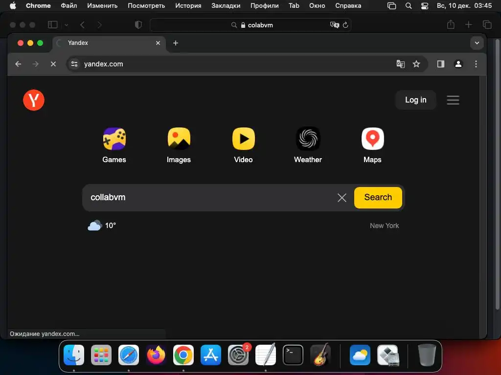The width and height of the screenshot is (501, 375).
Task: Open Control Center in menu bar
Action: [425, 6]
